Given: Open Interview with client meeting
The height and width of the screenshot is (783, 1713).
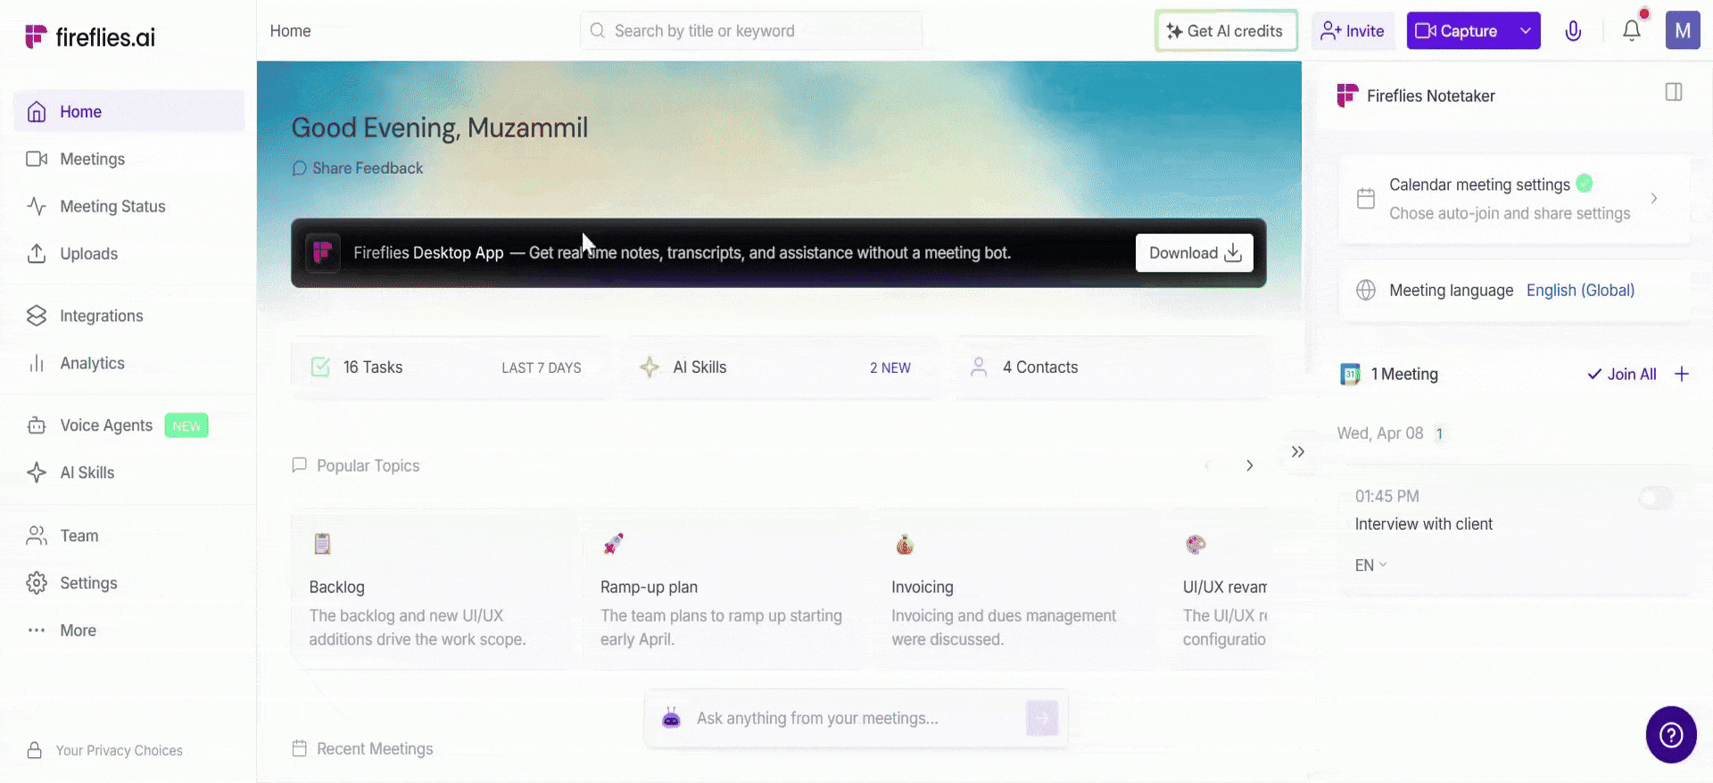Looking at the screenshot, I should pyautogui.click(x=1423, y=524).
